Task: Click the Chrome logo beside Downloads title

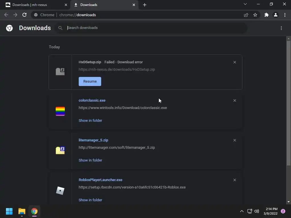Action: coord(9,28)
